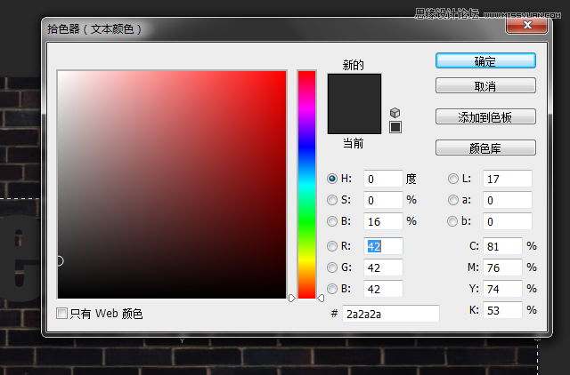Click the H degrees input field
Screen dimensions: 570x375
pyautogui.click(x=383, y=179)
